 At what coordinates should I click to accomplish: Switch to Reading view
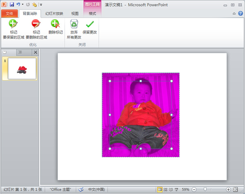(x=171, y=189)
